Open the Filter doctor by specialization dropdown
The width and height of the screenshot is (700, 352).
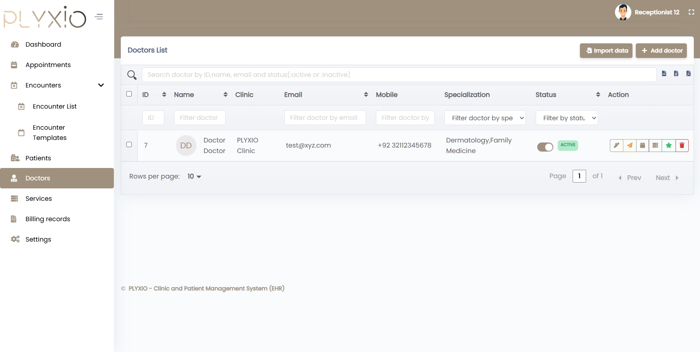point(485,118)
